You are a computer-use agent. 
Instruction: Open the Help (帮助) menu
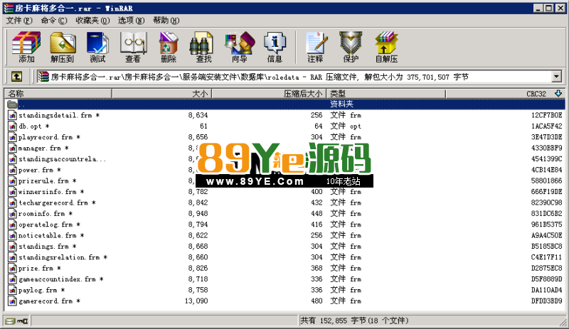[166, 21]
